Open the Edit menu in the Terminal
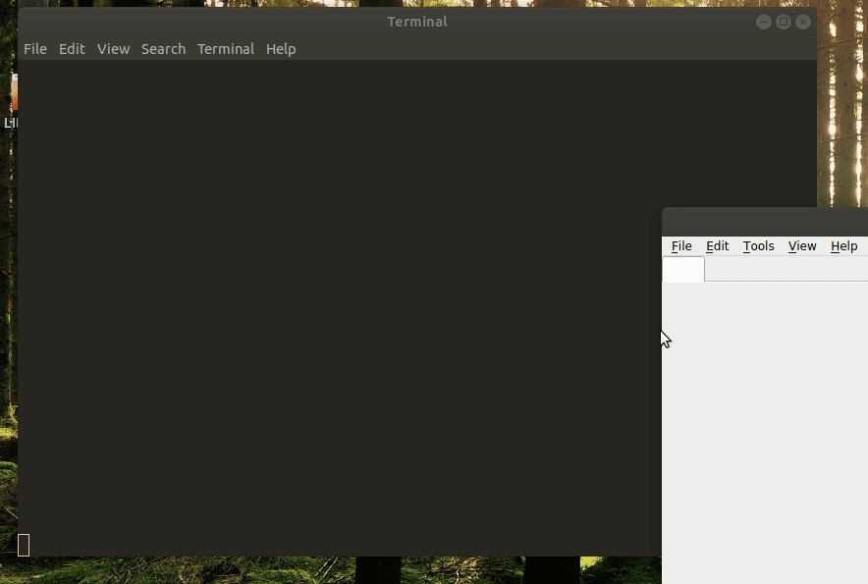The image size is (868, 584). (71, 49)
